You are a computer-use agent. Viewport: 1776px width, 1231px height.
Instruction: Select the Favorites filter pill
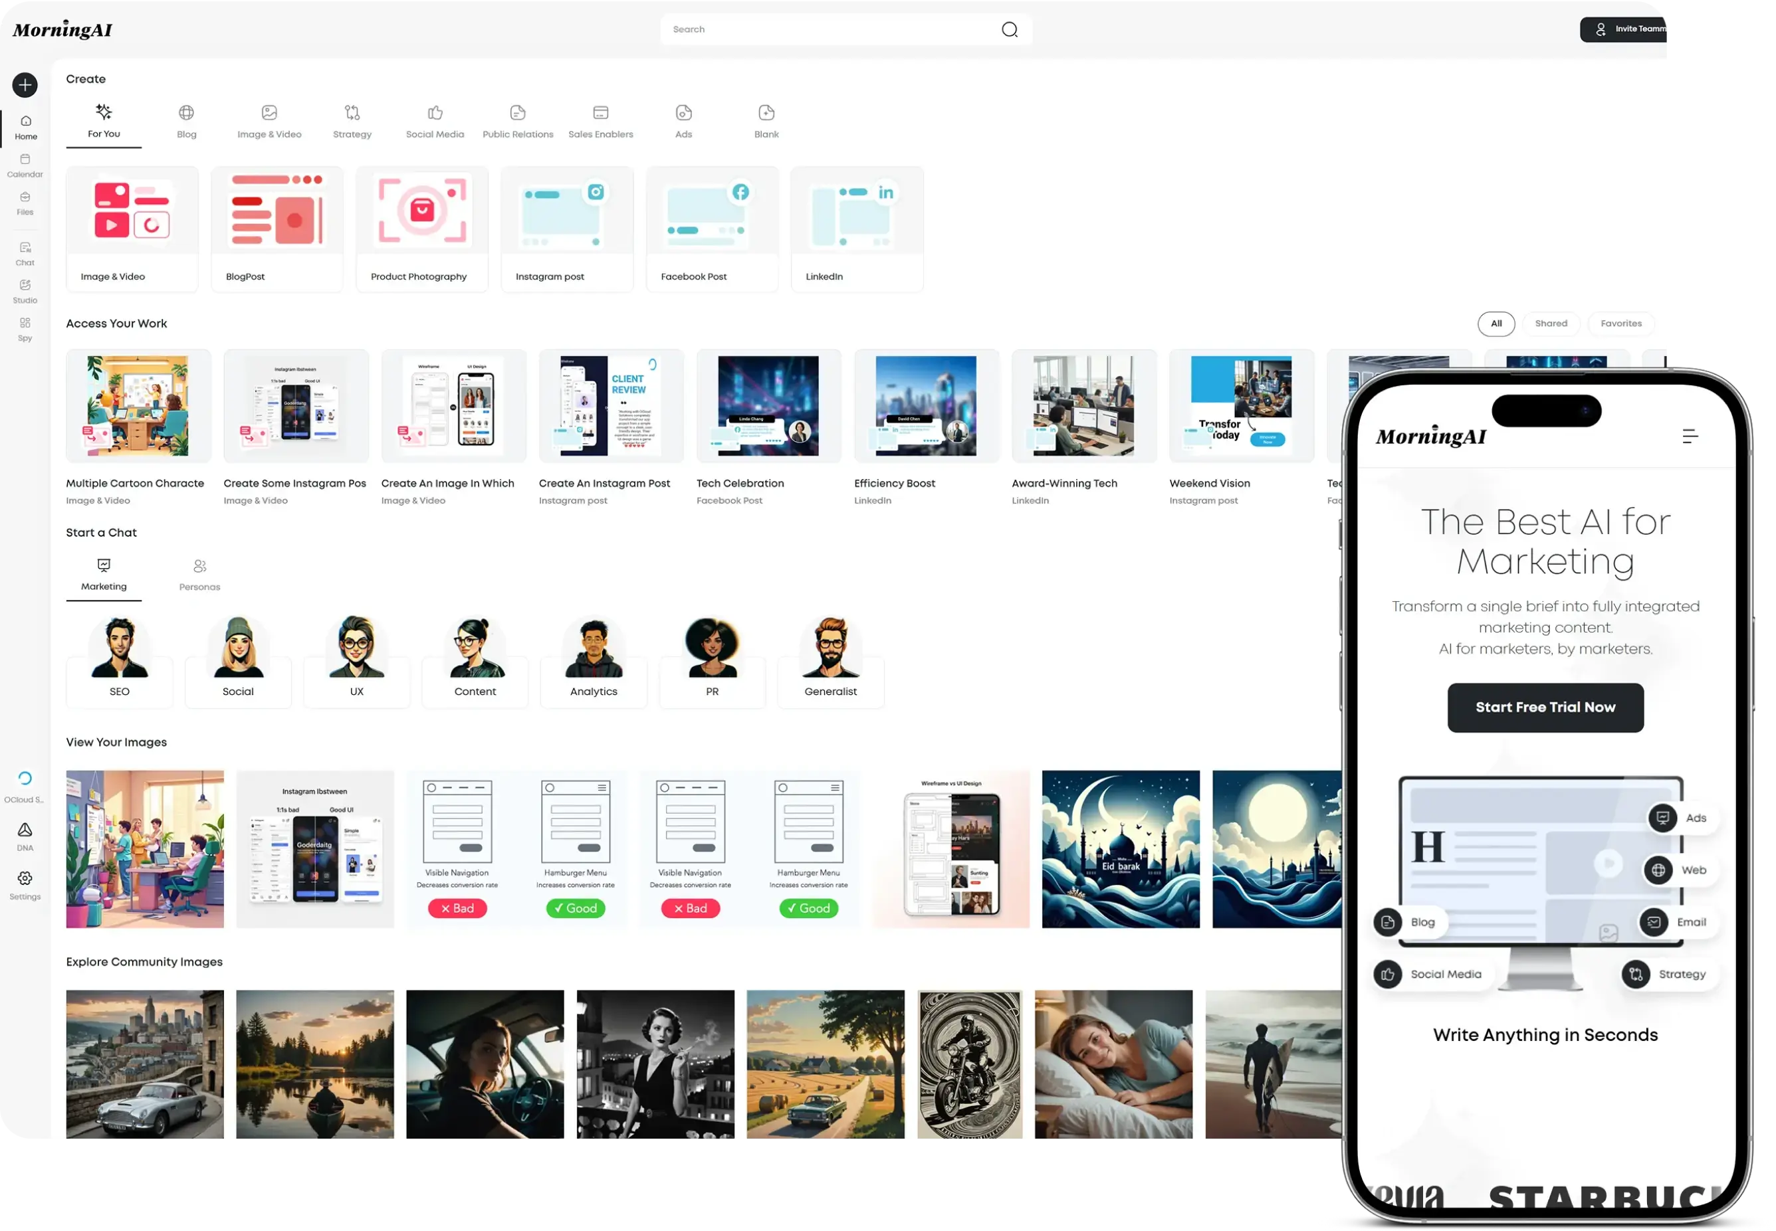tap(1621, 324)
